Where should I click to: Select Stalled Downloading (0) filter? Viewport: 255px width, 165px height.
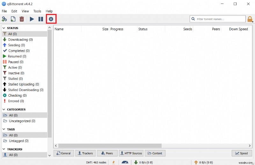coord(25,90)
